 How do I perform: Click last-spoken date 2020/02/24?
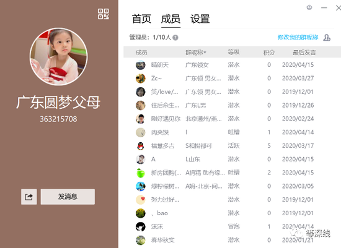(x=298, y=119)
